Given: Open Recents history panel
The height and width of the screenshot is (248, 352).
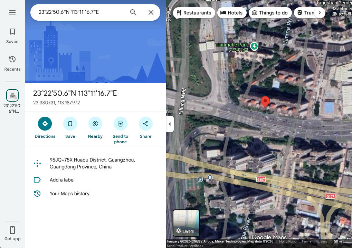Looking at the screenshot, I should click(12, 63).
